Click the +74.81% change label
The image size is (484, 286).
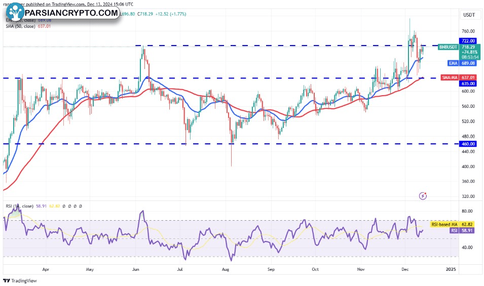point(469,52)
